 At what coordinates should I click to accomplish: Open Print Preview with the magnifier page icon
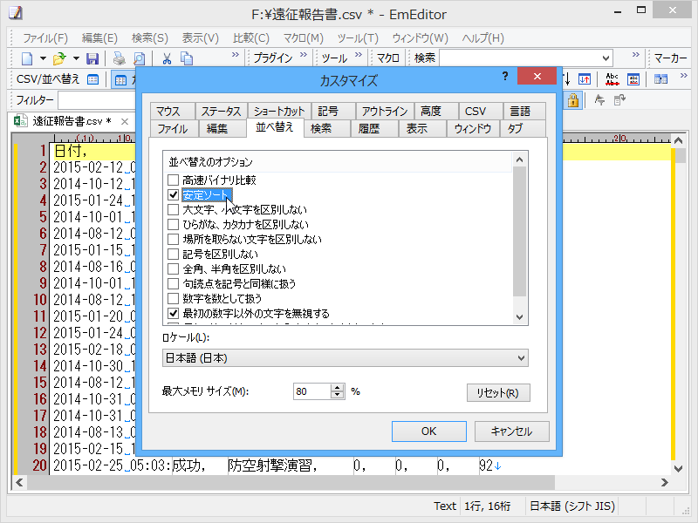coord(140,58)
